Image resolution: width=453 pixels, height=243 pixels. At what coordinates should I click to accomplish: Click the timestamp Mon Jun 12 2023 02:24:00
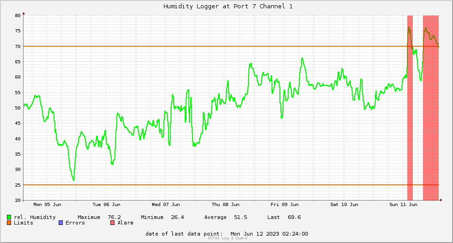click(269, 234)
